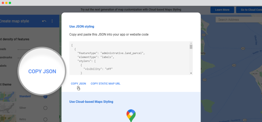The width and height of the screenshot is (262, 122).
Task: Click the Silver theme map thumbnail
Action: click(x=8, y=108)
